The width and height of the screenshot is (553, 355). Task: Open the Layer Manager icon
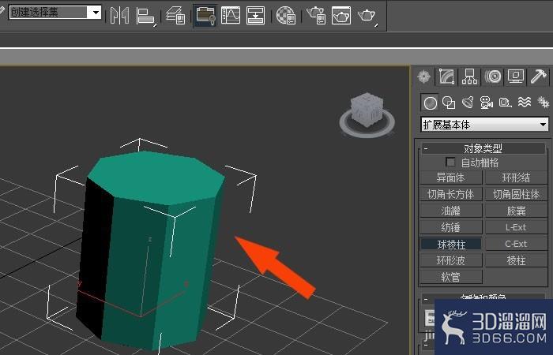[175, 16]
